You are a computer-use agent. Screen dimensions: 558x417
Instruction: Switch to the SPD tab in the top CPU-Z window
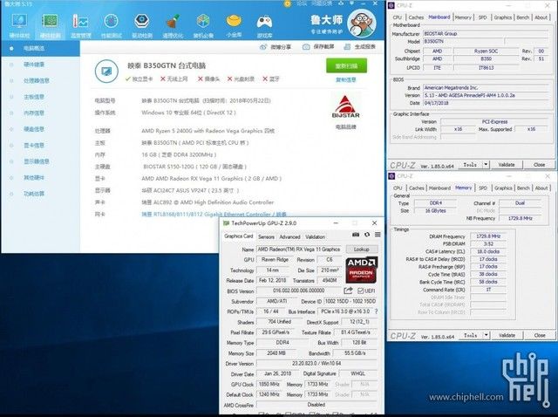(x=482, y=17)
